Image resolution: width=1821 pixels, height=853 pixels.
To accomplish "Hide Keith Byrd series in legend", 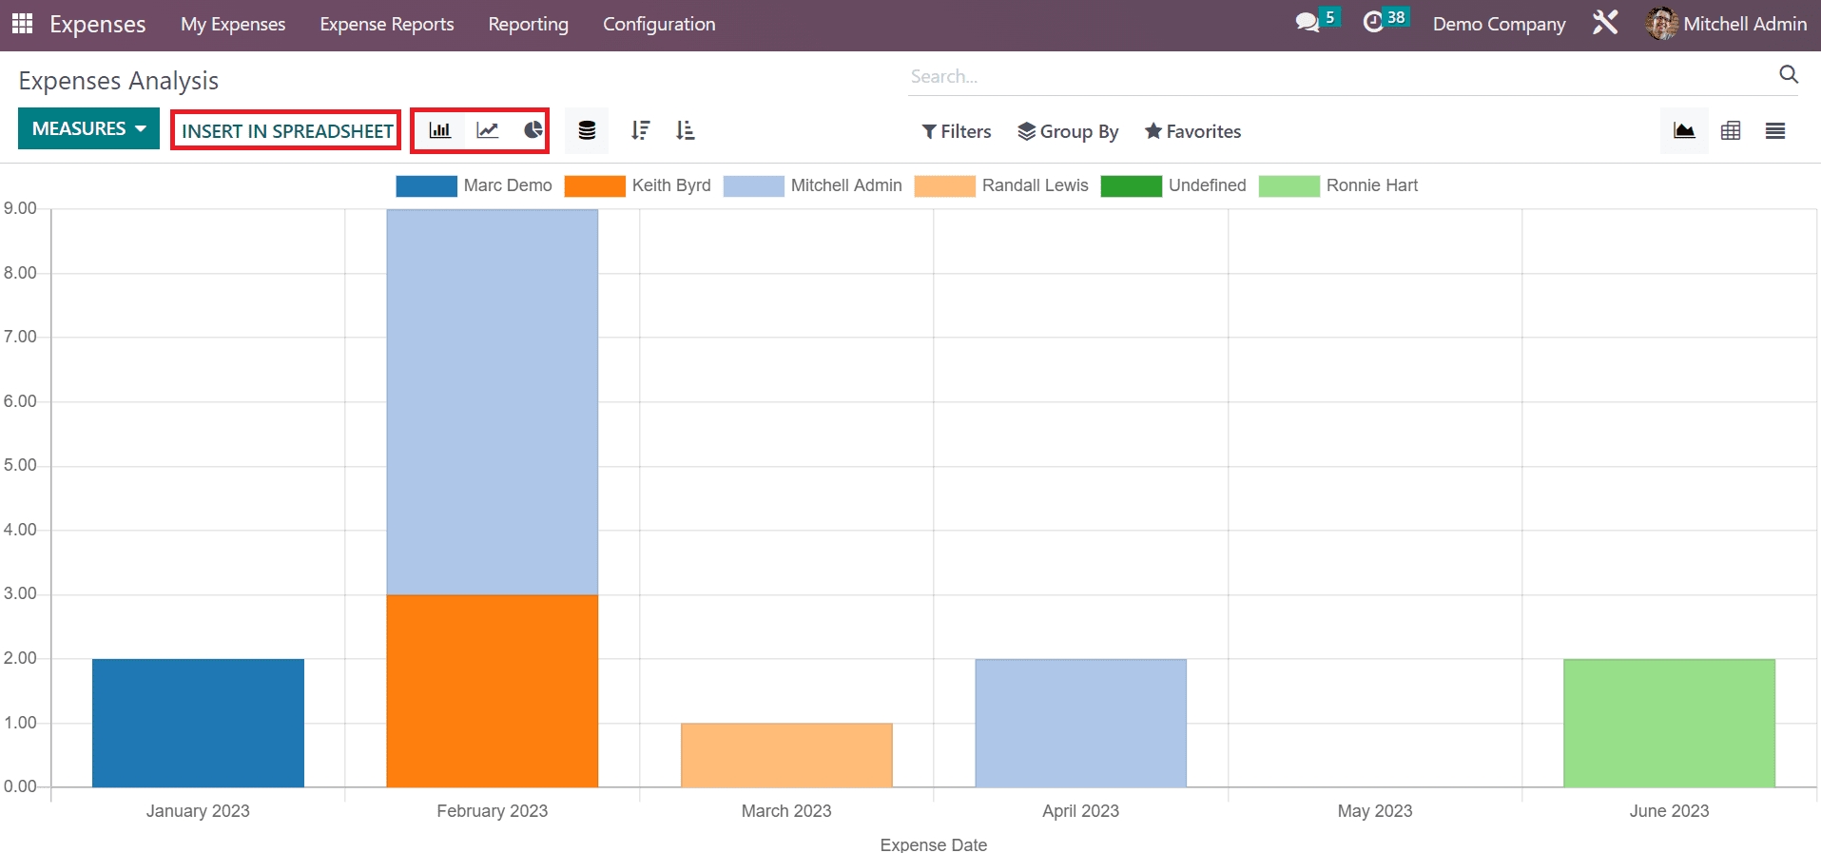I will [x=670, y=185].
